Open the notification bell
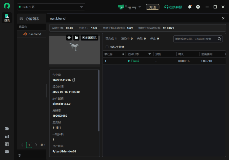Viewport: 229px width, 160px height. 190,7
